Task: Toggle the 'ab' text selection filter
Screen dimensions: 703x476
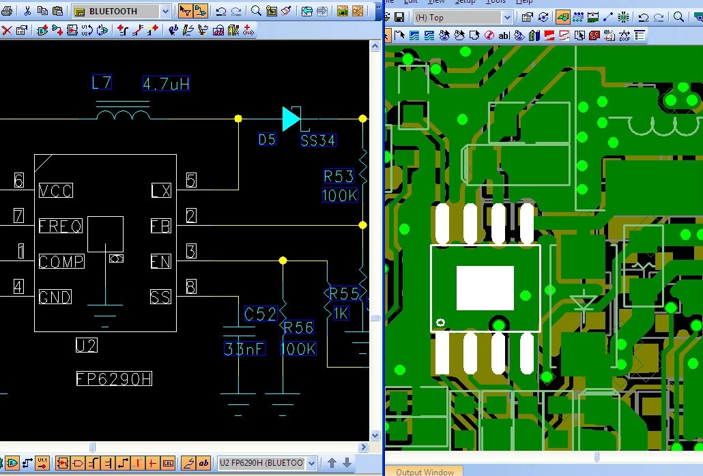Action: (x=203, y=463)
